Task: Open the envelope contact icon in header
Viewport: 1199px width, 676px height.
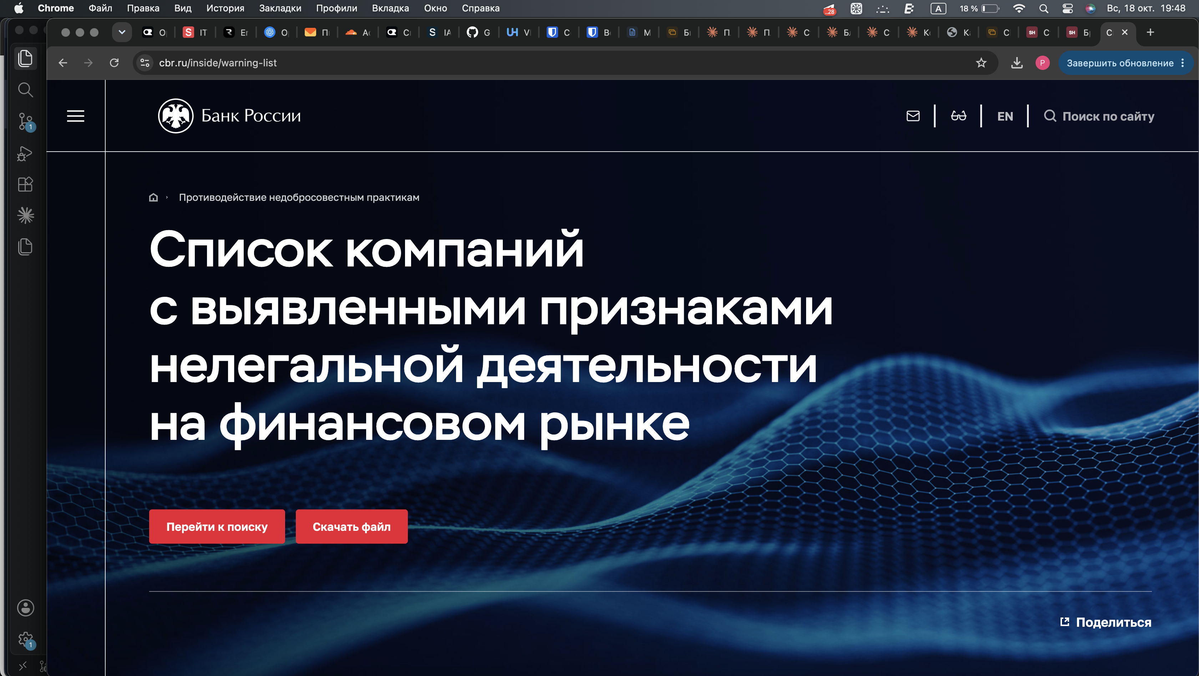Action: [913, 116]
